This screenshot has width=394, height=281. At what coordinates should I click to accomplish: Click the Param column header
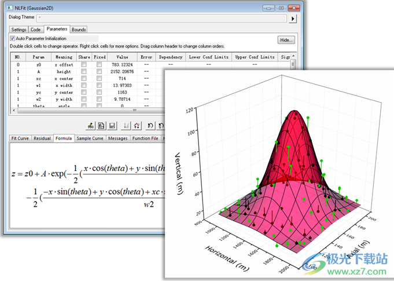(x=38, y=57)
